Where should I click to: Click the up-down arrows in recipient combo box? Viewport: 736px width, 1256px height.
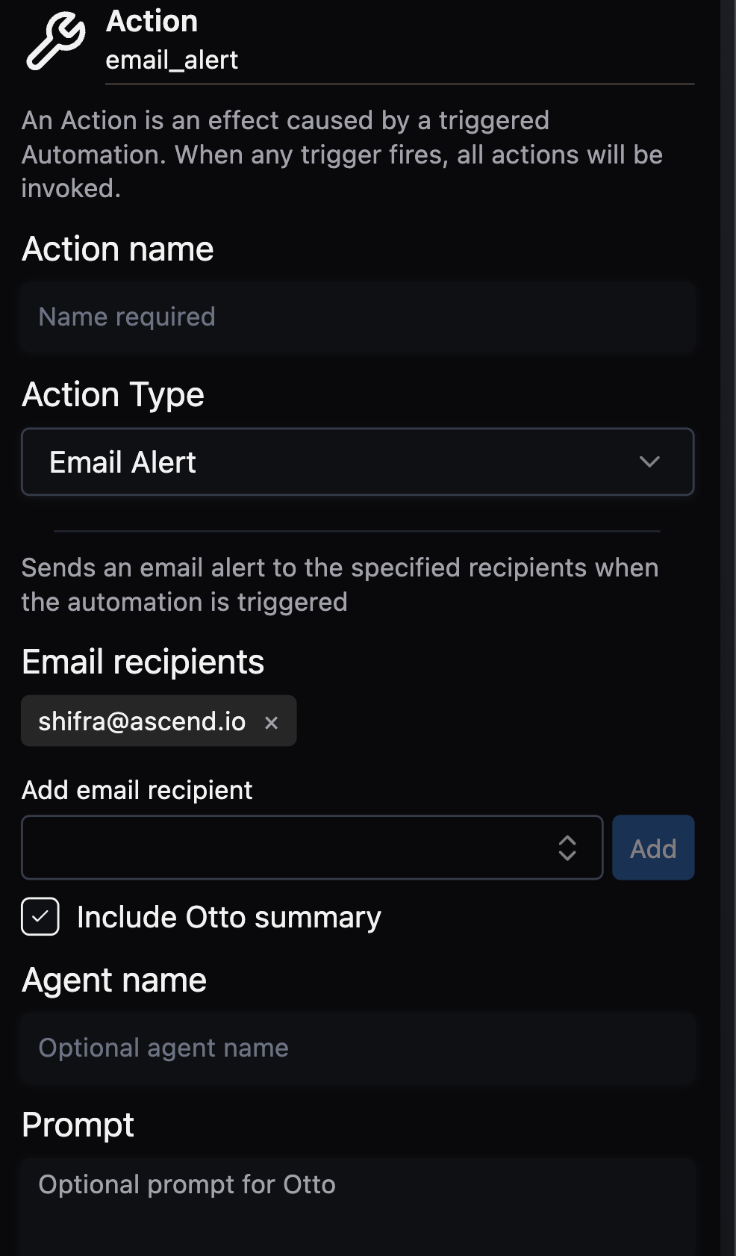[x=567, y=848]
